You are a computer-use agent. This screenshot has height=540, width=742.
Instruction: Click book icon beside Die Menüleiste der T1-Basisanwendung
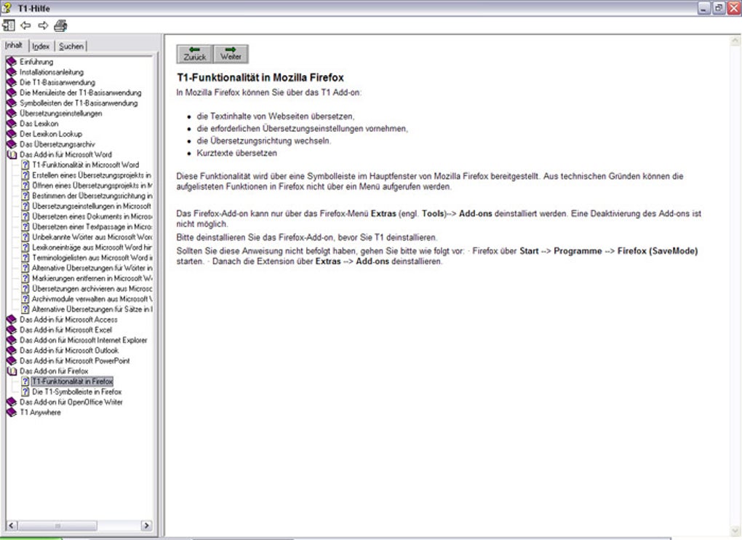pyautogui.click(x=12, y=92)
